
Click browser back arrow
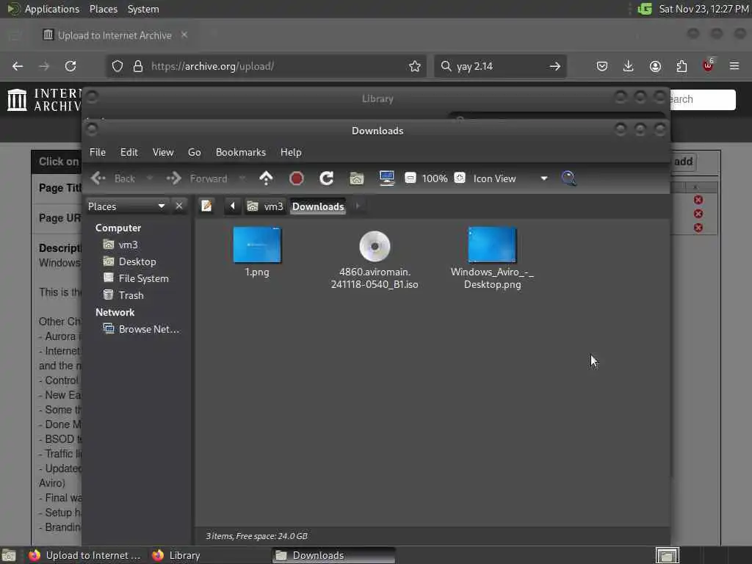point(18,66)
